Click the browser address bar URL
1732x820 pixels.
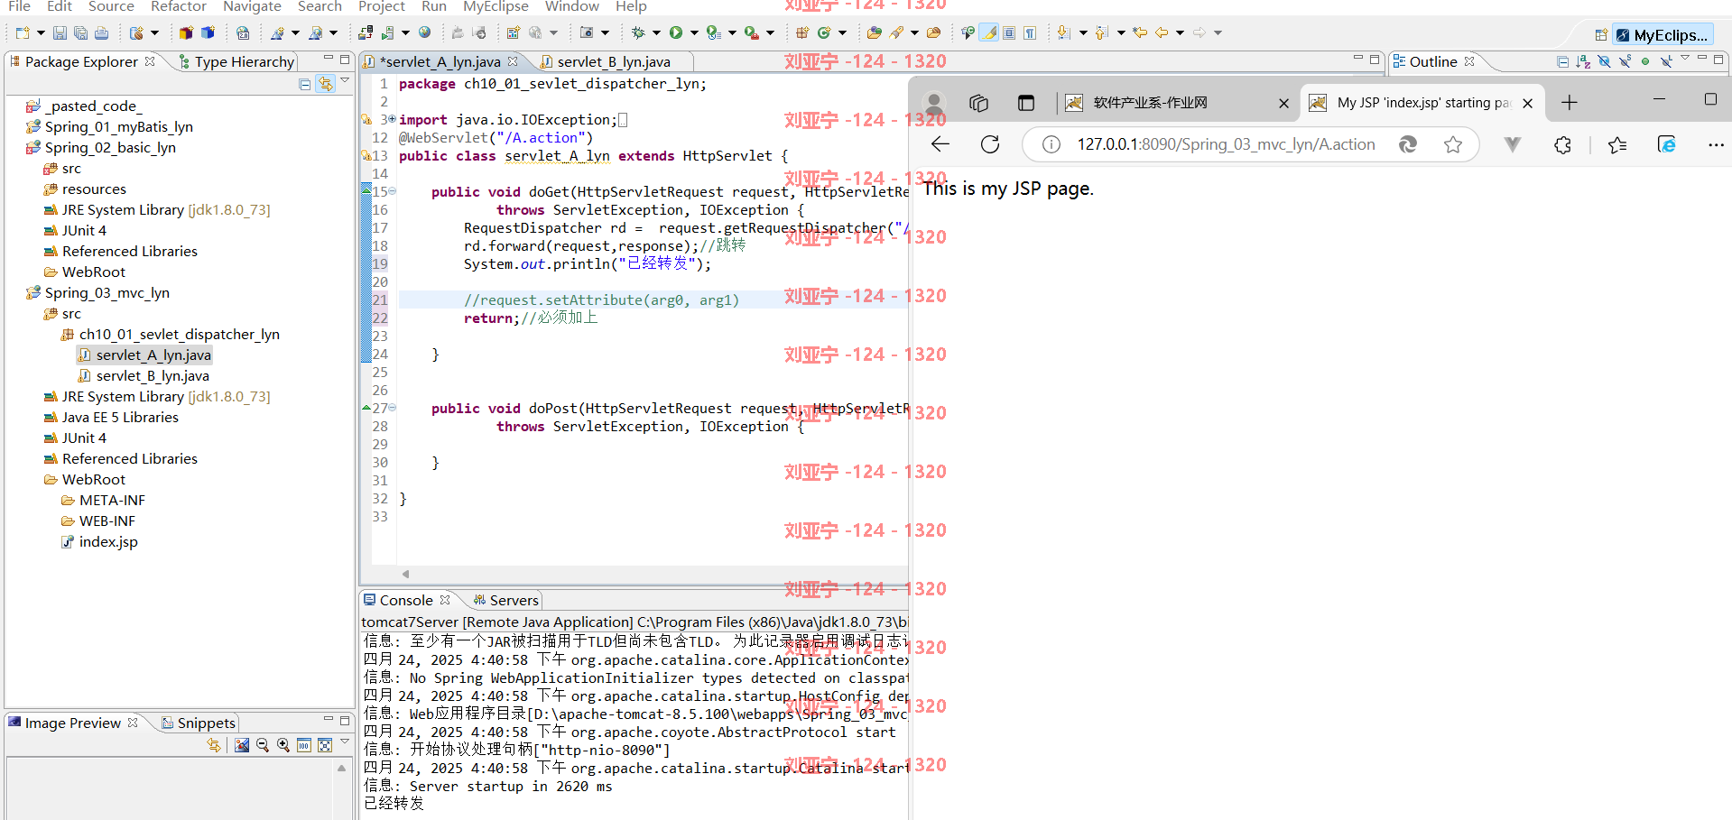1226,144
